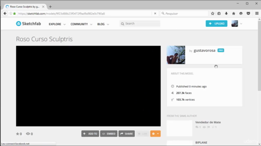Viewport: 261px width, 146px height.
Task: Click the magnifier icon in Sketchfab search
Action: [122, 24]
